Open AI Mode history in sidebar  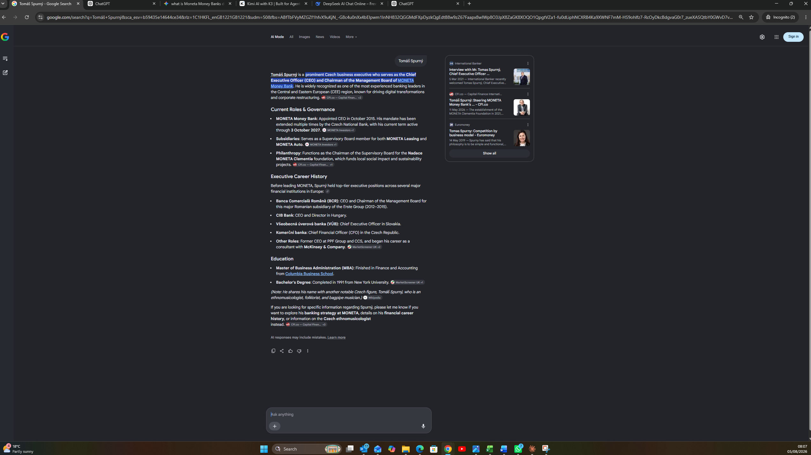tap(5, 58)
